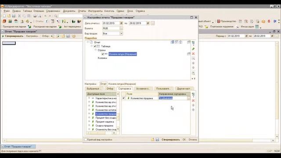The height and width of the screenshot is (158, 281).
Task: Open calendar for report end date in dialog
Action: [148, 23]
